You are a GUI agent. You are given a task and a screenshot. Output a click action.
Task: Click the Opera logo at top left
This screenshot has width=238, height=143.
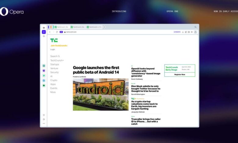click(x=12, y=12)
